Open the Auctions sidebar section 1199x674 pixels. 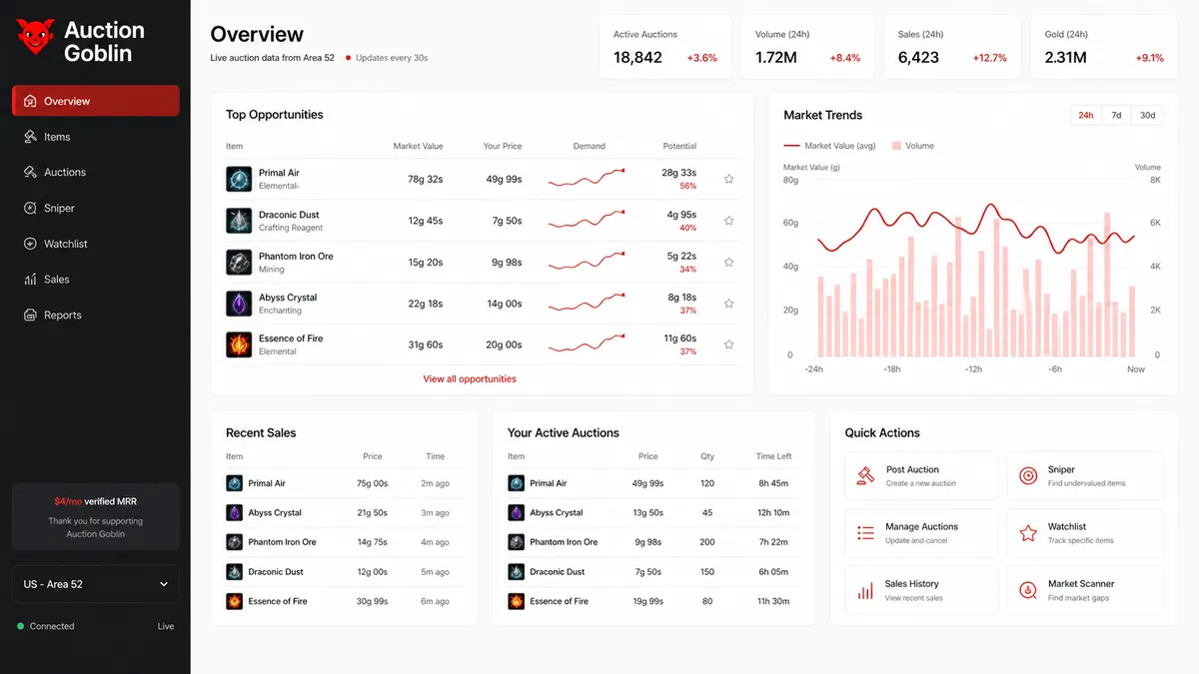[96, 172]
